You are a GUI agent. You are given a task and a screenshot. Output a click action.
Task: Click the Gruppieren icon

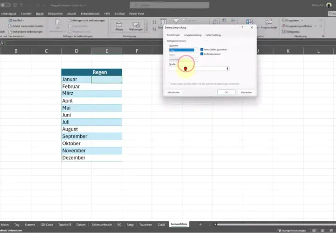point(284,21)
